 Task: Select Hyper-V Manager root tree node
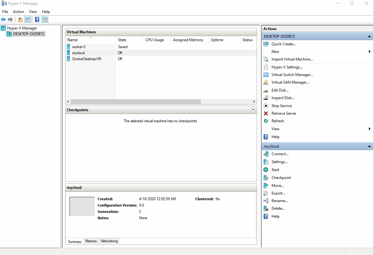22,28
